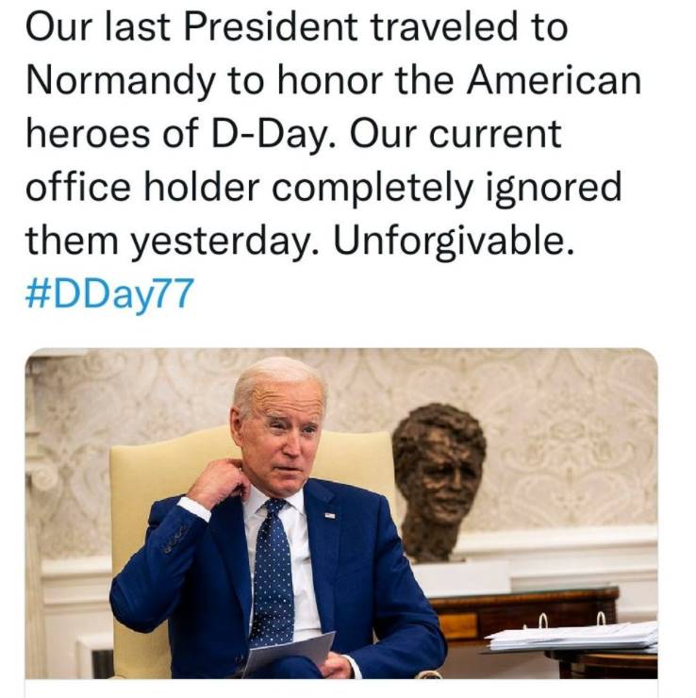Click the tweet line starting "Our last President"
This screenshot has width=696, height=698.
tap(296, 26)
